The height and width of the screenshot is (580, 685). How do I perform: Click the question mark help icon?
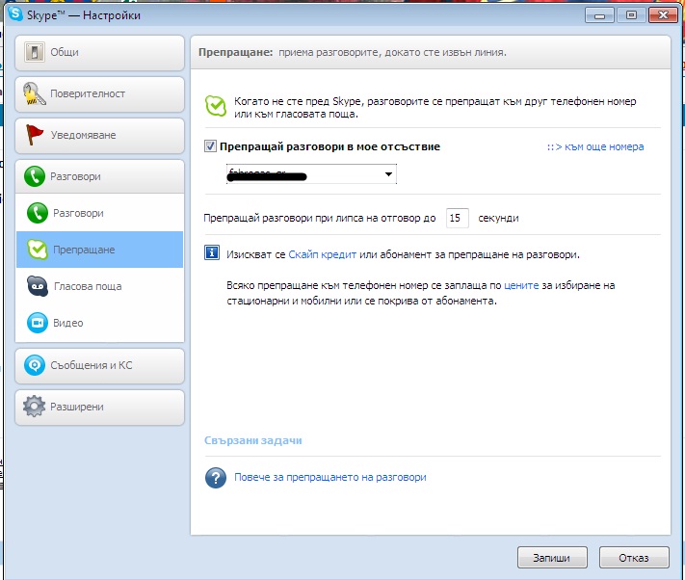click(x=216, y=478)
